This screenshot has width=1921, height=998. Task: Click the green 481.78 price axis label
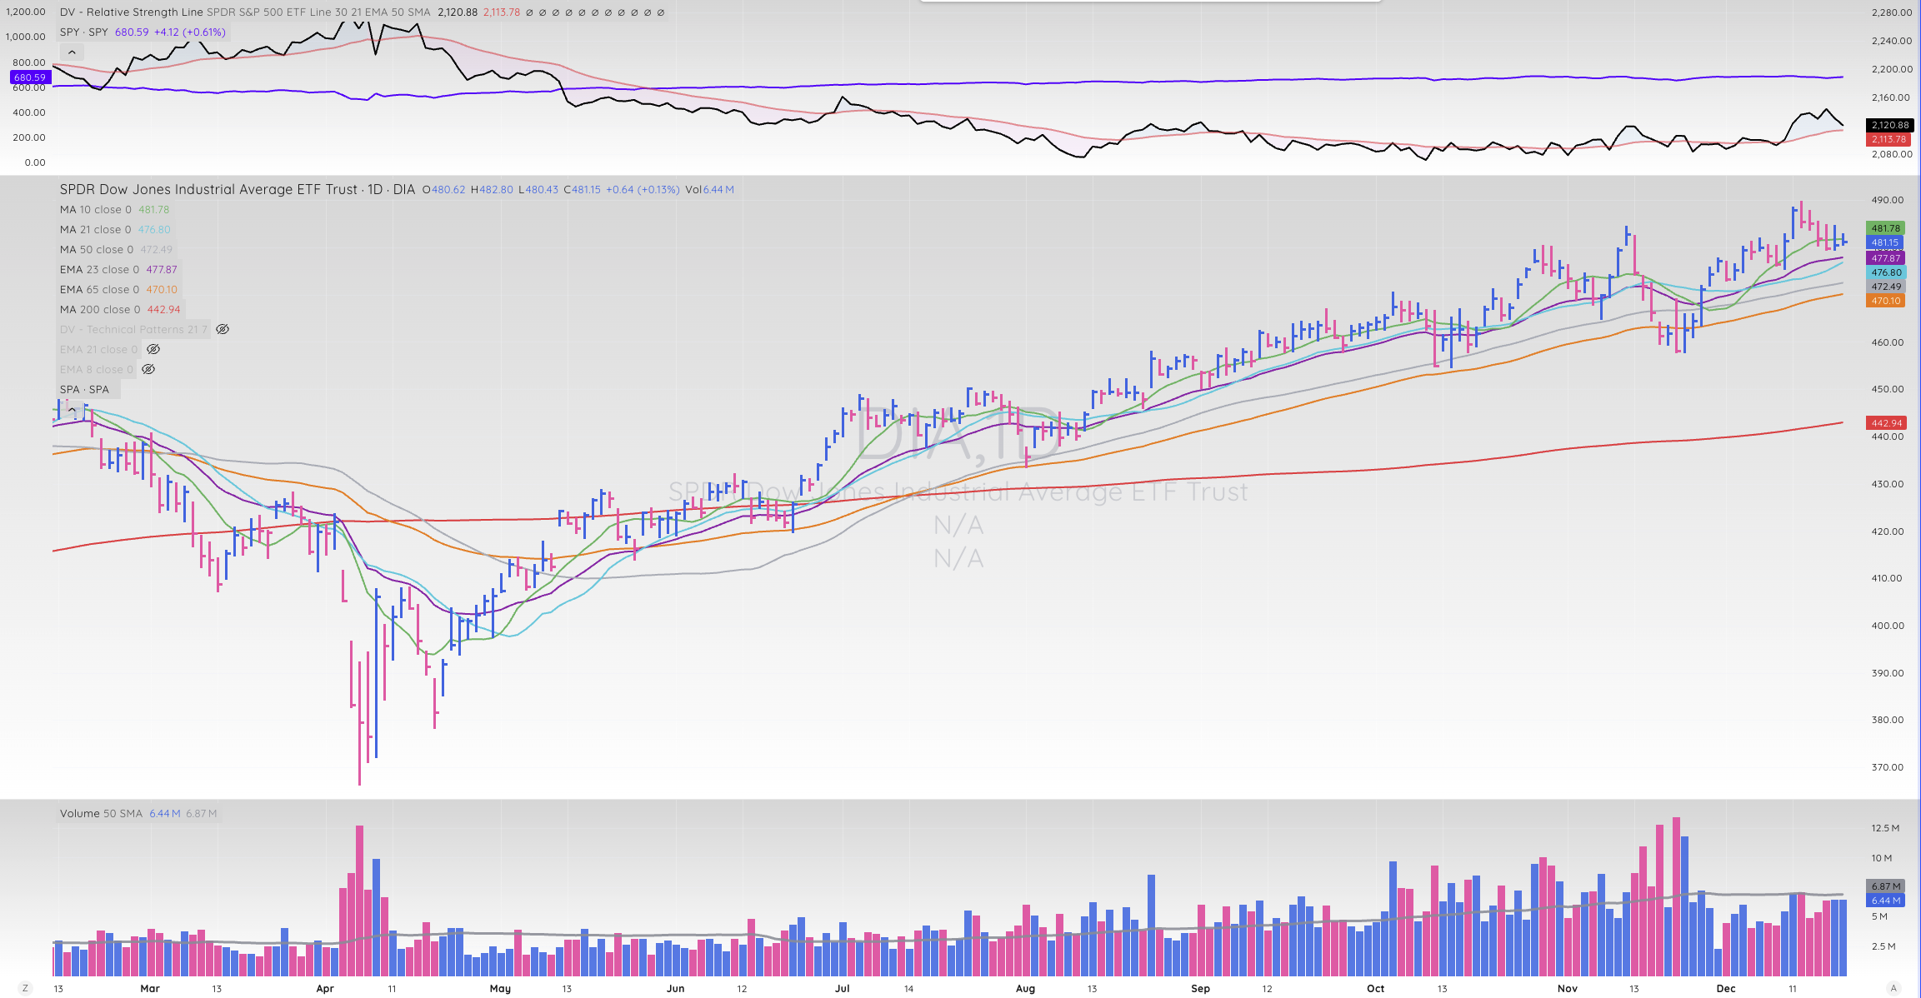pos(1885,228)
